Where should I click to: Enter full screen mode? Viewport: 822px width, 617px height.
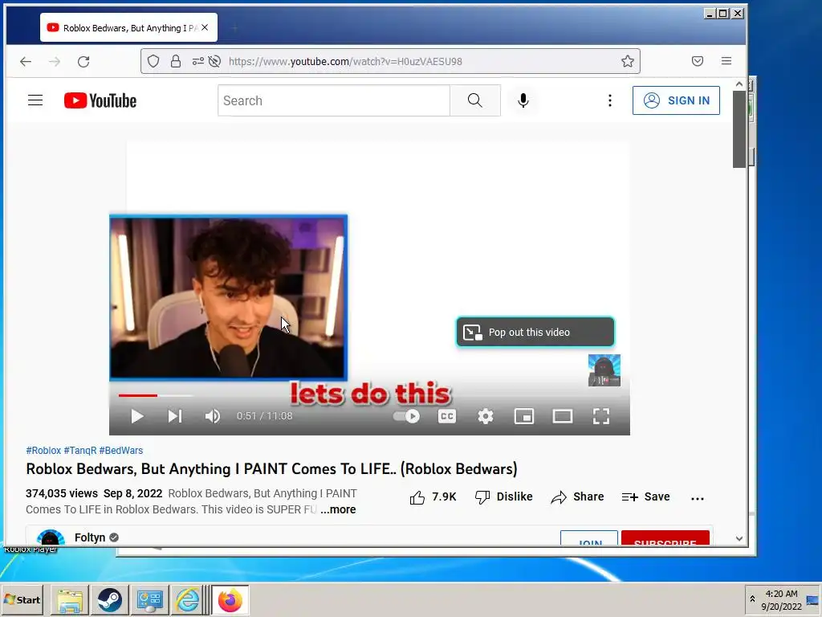point(600,416)
